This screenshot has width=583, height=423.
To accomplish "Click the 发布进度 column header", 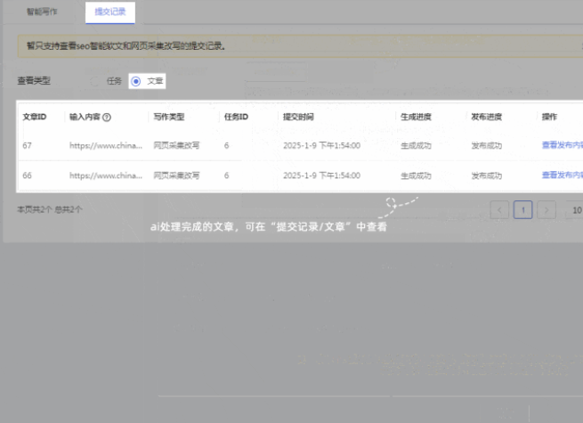I will click(x=487, y=117).
